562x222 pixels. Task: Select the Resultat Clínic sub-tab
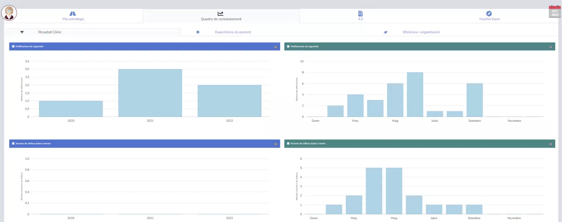click(93, 32)
